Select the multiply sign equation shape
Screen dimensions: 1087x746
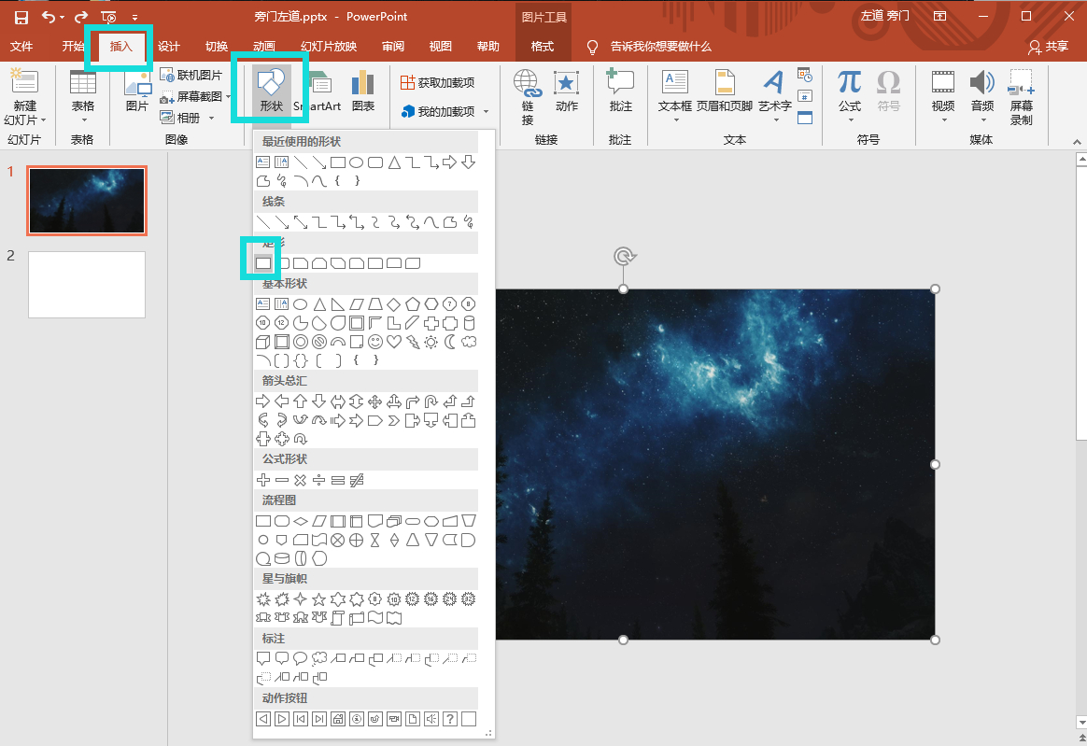(x=300, y=480)
